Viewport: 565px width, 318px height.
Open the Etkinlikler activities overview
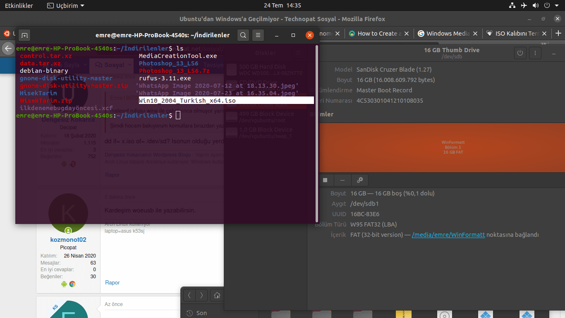click(19, 5)
